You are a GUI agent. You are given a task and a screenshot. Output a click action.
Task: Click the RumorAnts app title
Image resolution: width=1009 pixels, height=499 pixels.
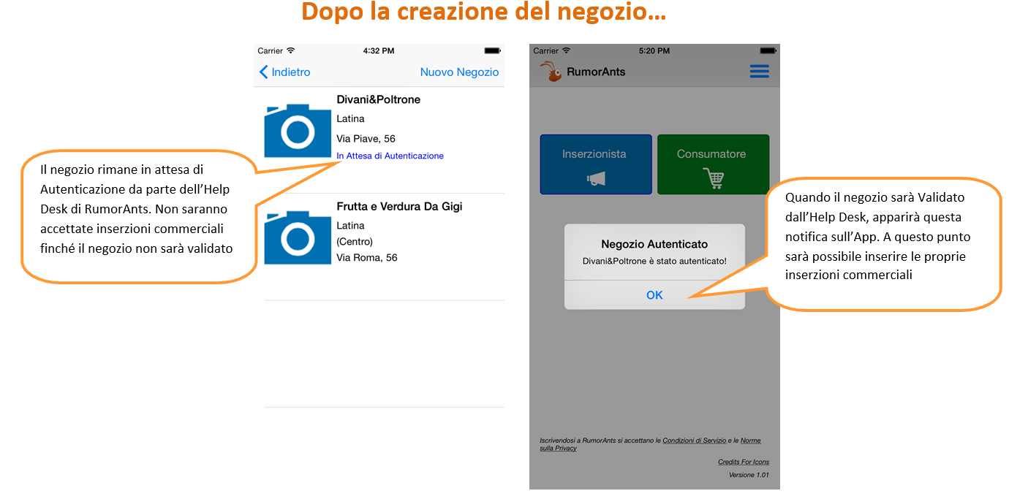(x=596, y=72)
